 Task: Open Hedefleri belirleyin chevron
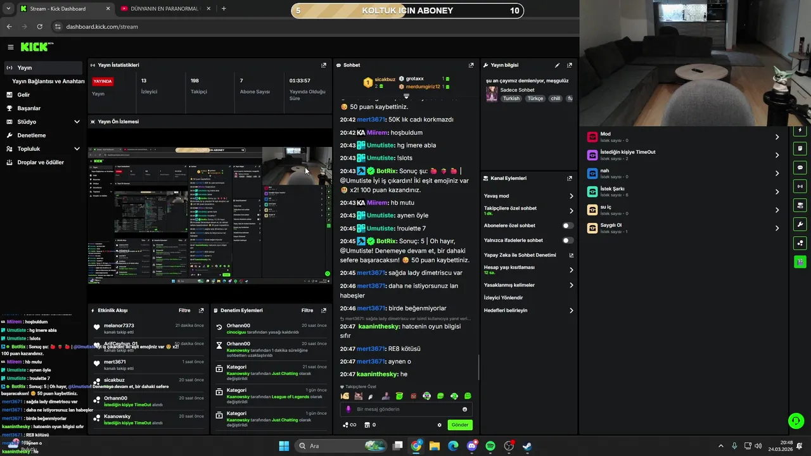[x=571, y=311]
